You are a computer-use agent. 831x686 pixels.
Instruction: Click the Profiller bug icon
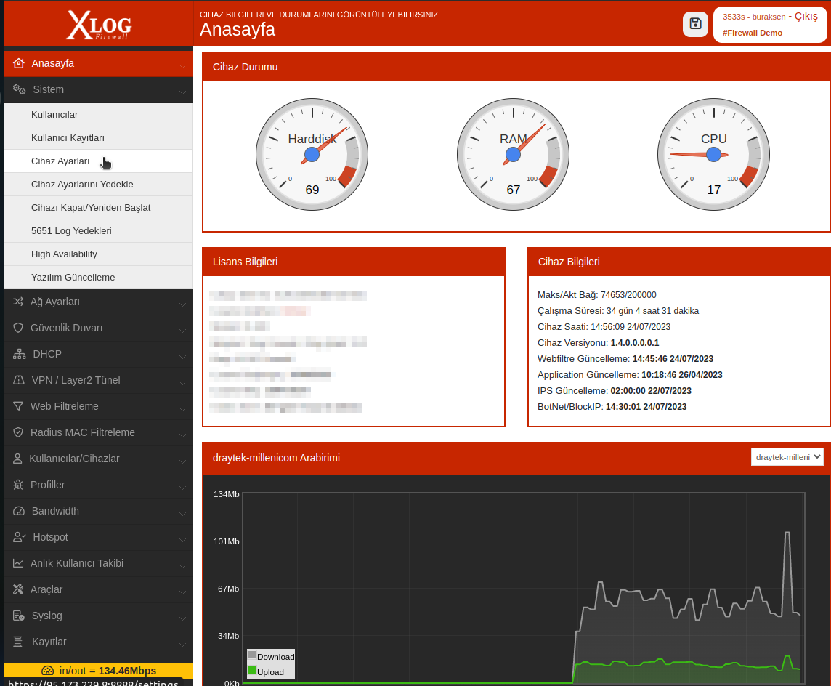point(18,485)
